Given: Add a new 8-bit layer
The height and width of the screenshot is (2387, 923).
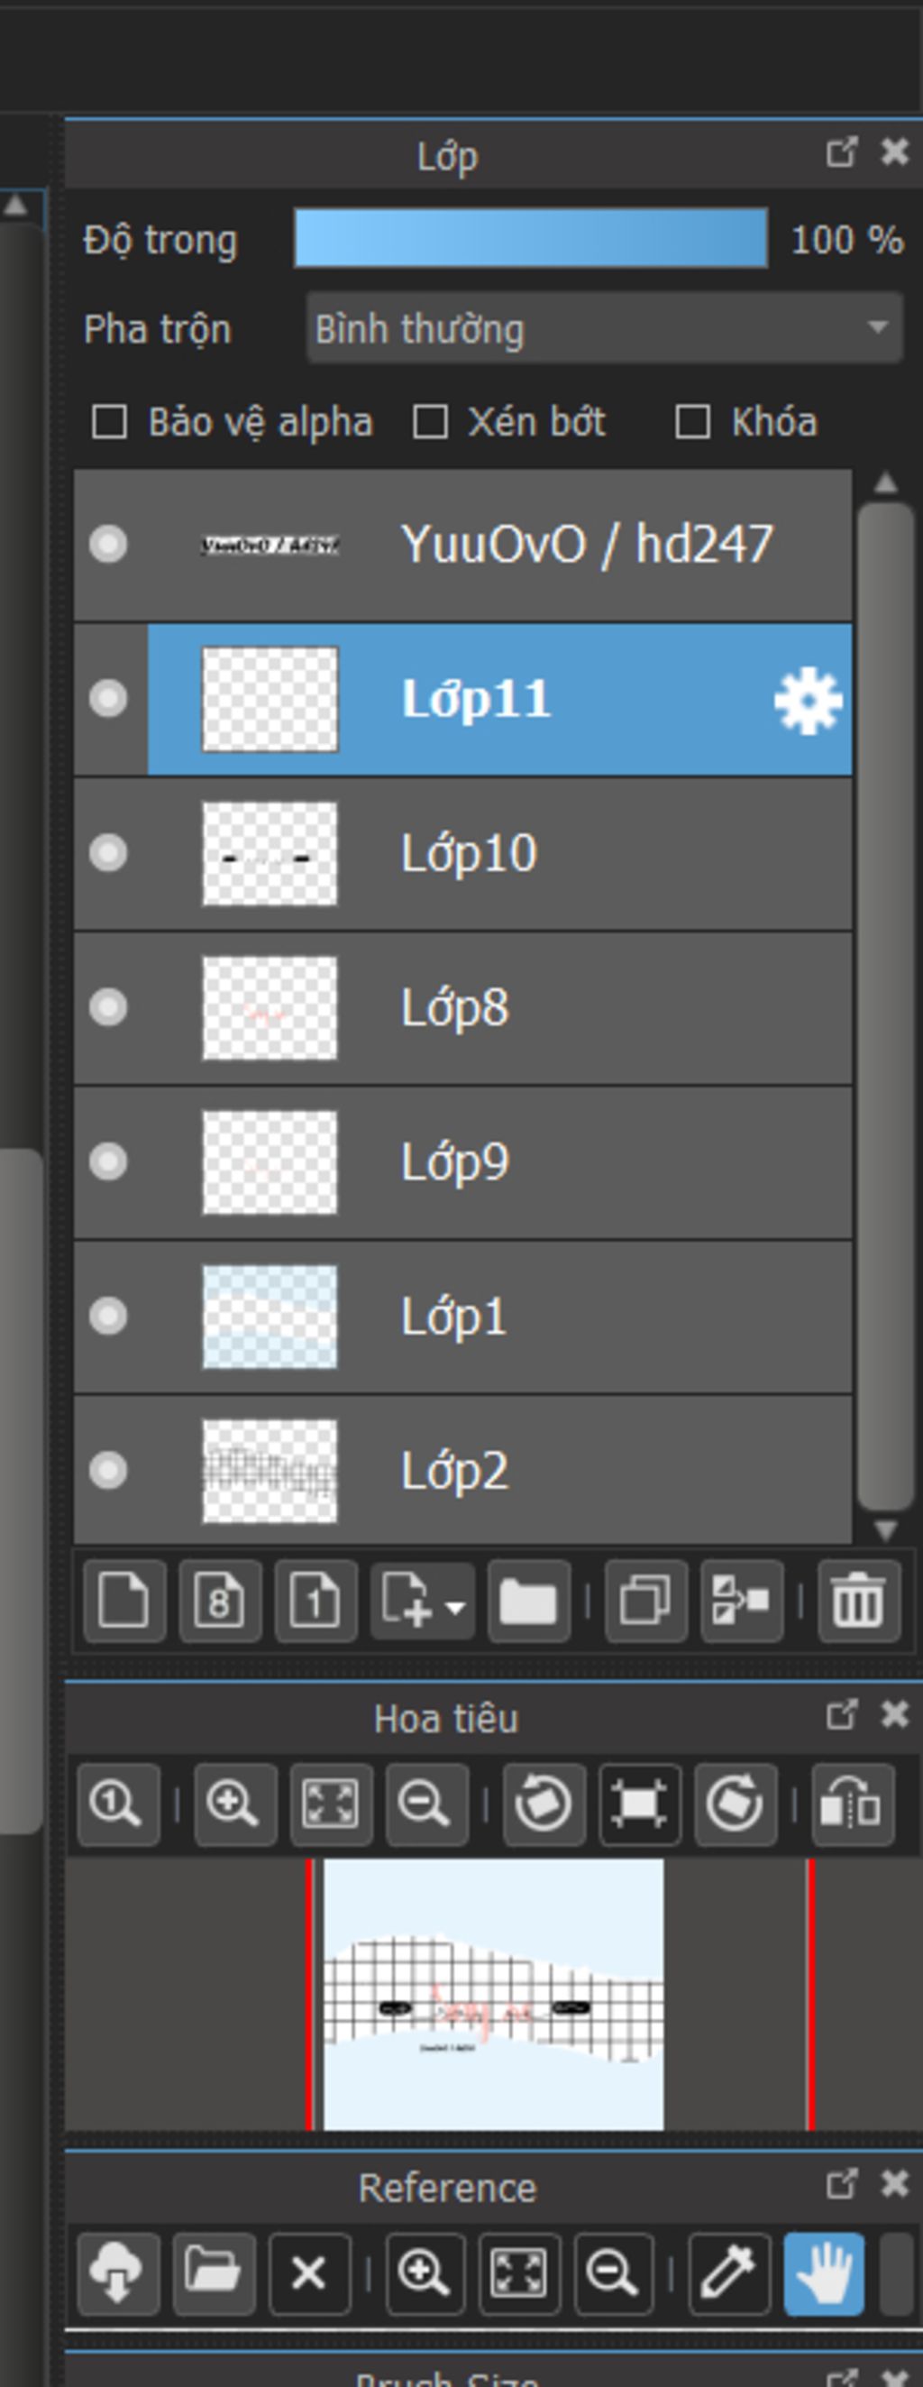Looking at the screenshot, I should pyautogui.click(x=220, y=1601).
